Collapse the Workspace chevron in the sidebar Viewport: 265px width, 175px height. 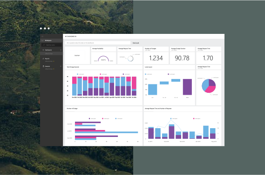click(42, 40)
